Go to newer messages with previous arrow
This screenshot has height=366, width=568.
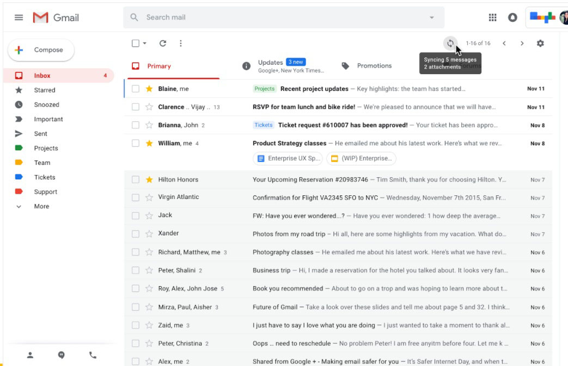click(x=504, y=44)
